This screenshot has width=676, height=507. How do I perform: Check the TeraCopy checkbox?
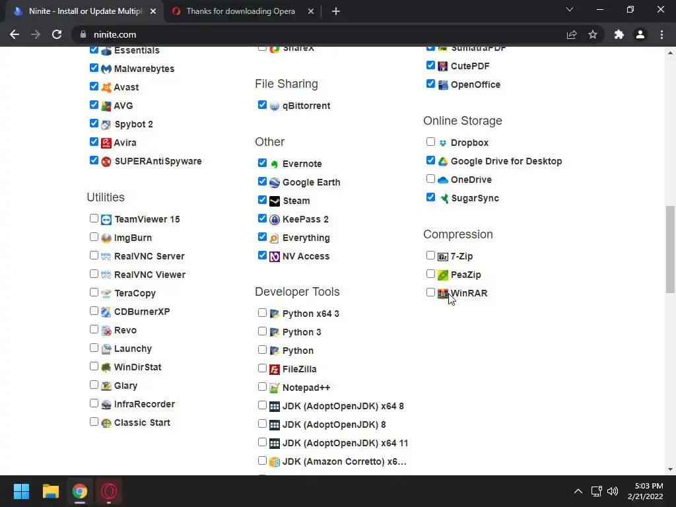[94, 292]
